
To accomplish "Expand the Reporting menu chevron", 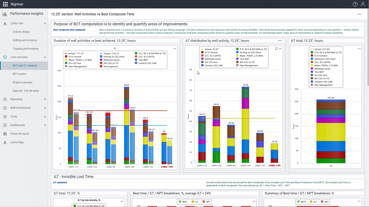I will [45, 99].
